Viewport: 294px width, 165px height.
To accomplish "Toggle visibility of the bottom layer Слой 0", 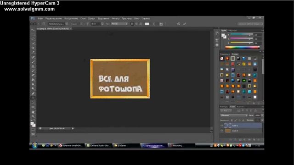I will [221, 131].
